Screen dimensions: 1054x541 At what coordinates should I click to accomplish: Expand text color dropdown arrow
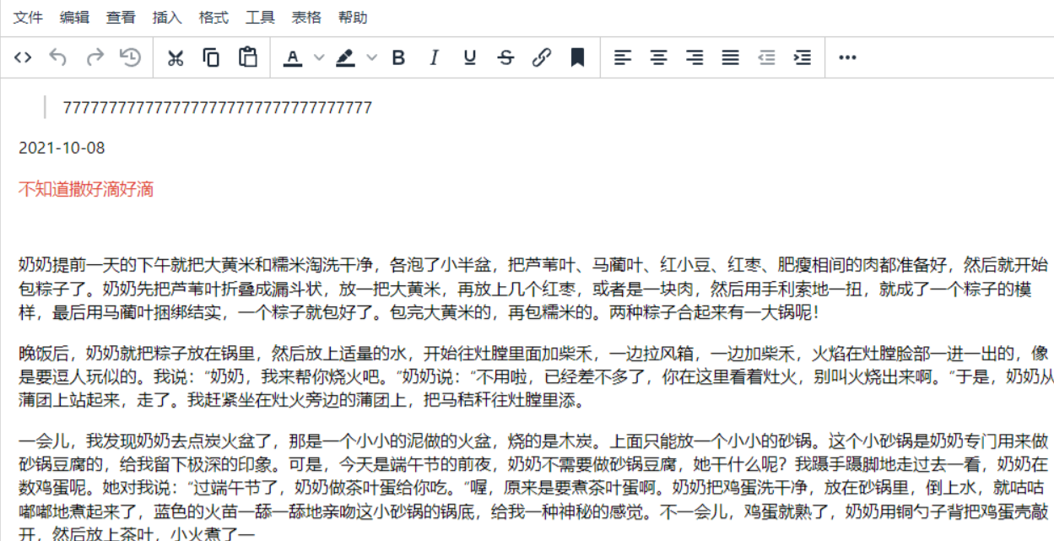(319, 57)
